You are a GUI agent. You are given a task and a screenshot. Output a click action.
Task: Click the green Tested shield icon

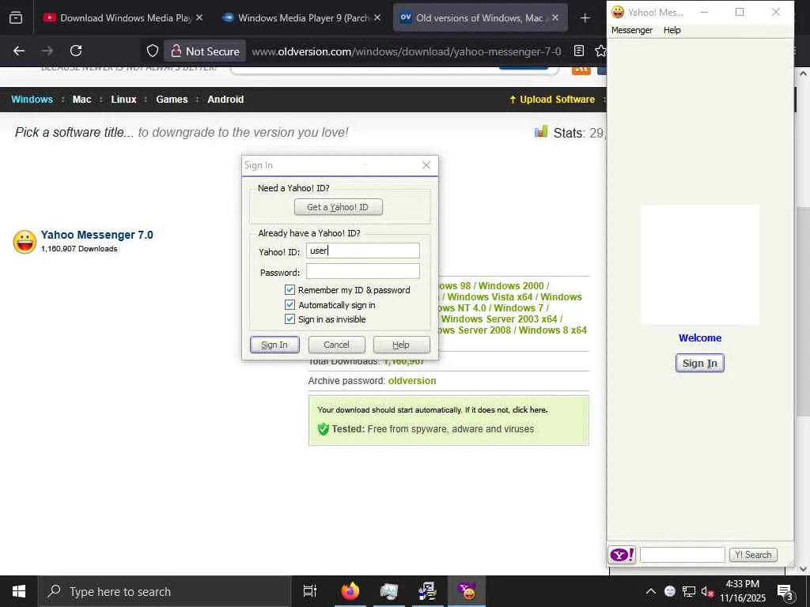tap(324, 429)
